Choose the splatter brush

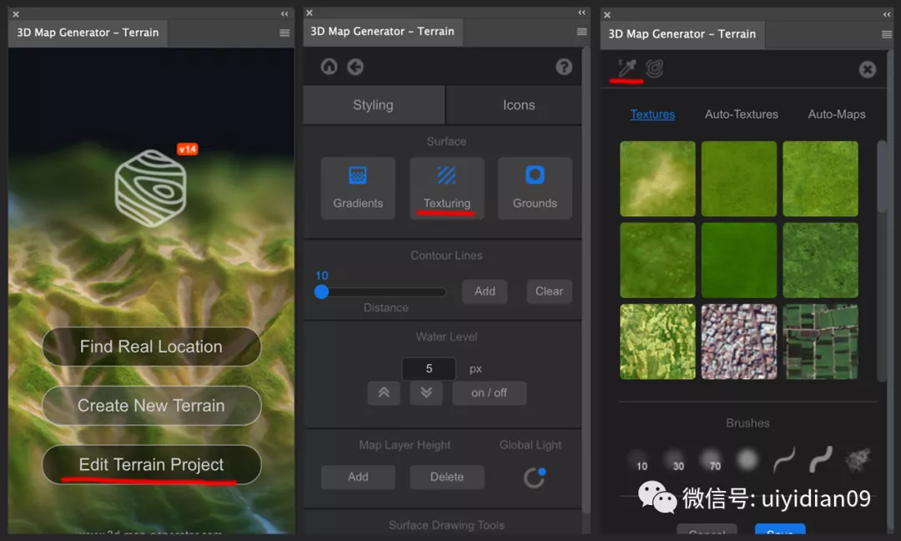[858, 460]
